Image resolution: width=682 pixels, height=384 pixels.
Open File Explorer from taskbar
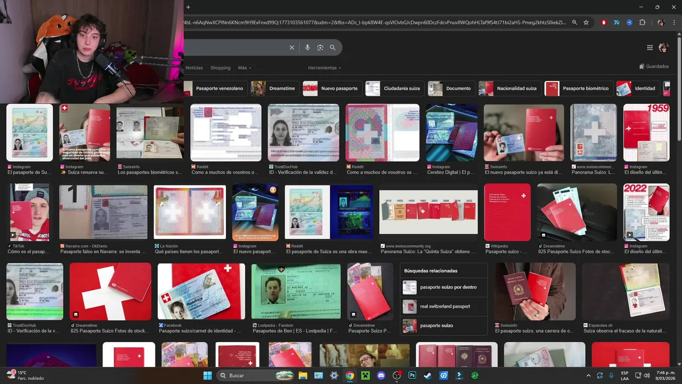point(303,375)
